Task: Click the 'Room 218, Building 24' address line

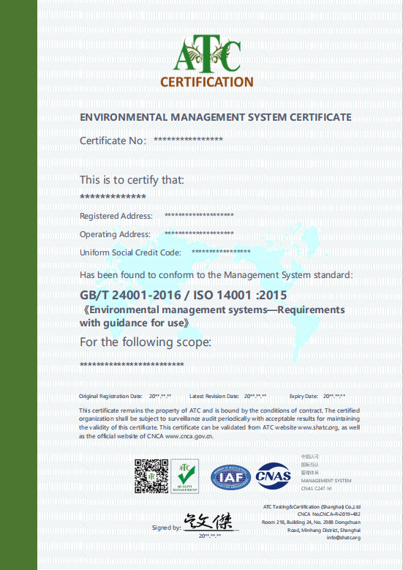Action: tap(311, 522)
